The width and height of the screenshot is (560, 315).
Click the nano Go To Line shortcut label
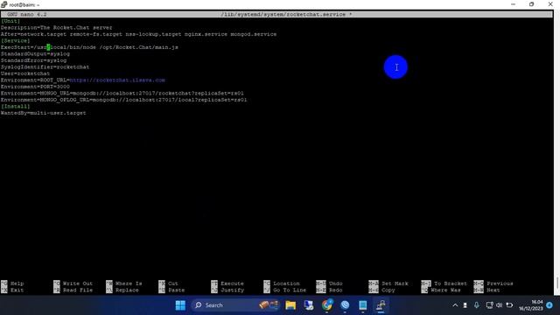(x=290, y=290)
